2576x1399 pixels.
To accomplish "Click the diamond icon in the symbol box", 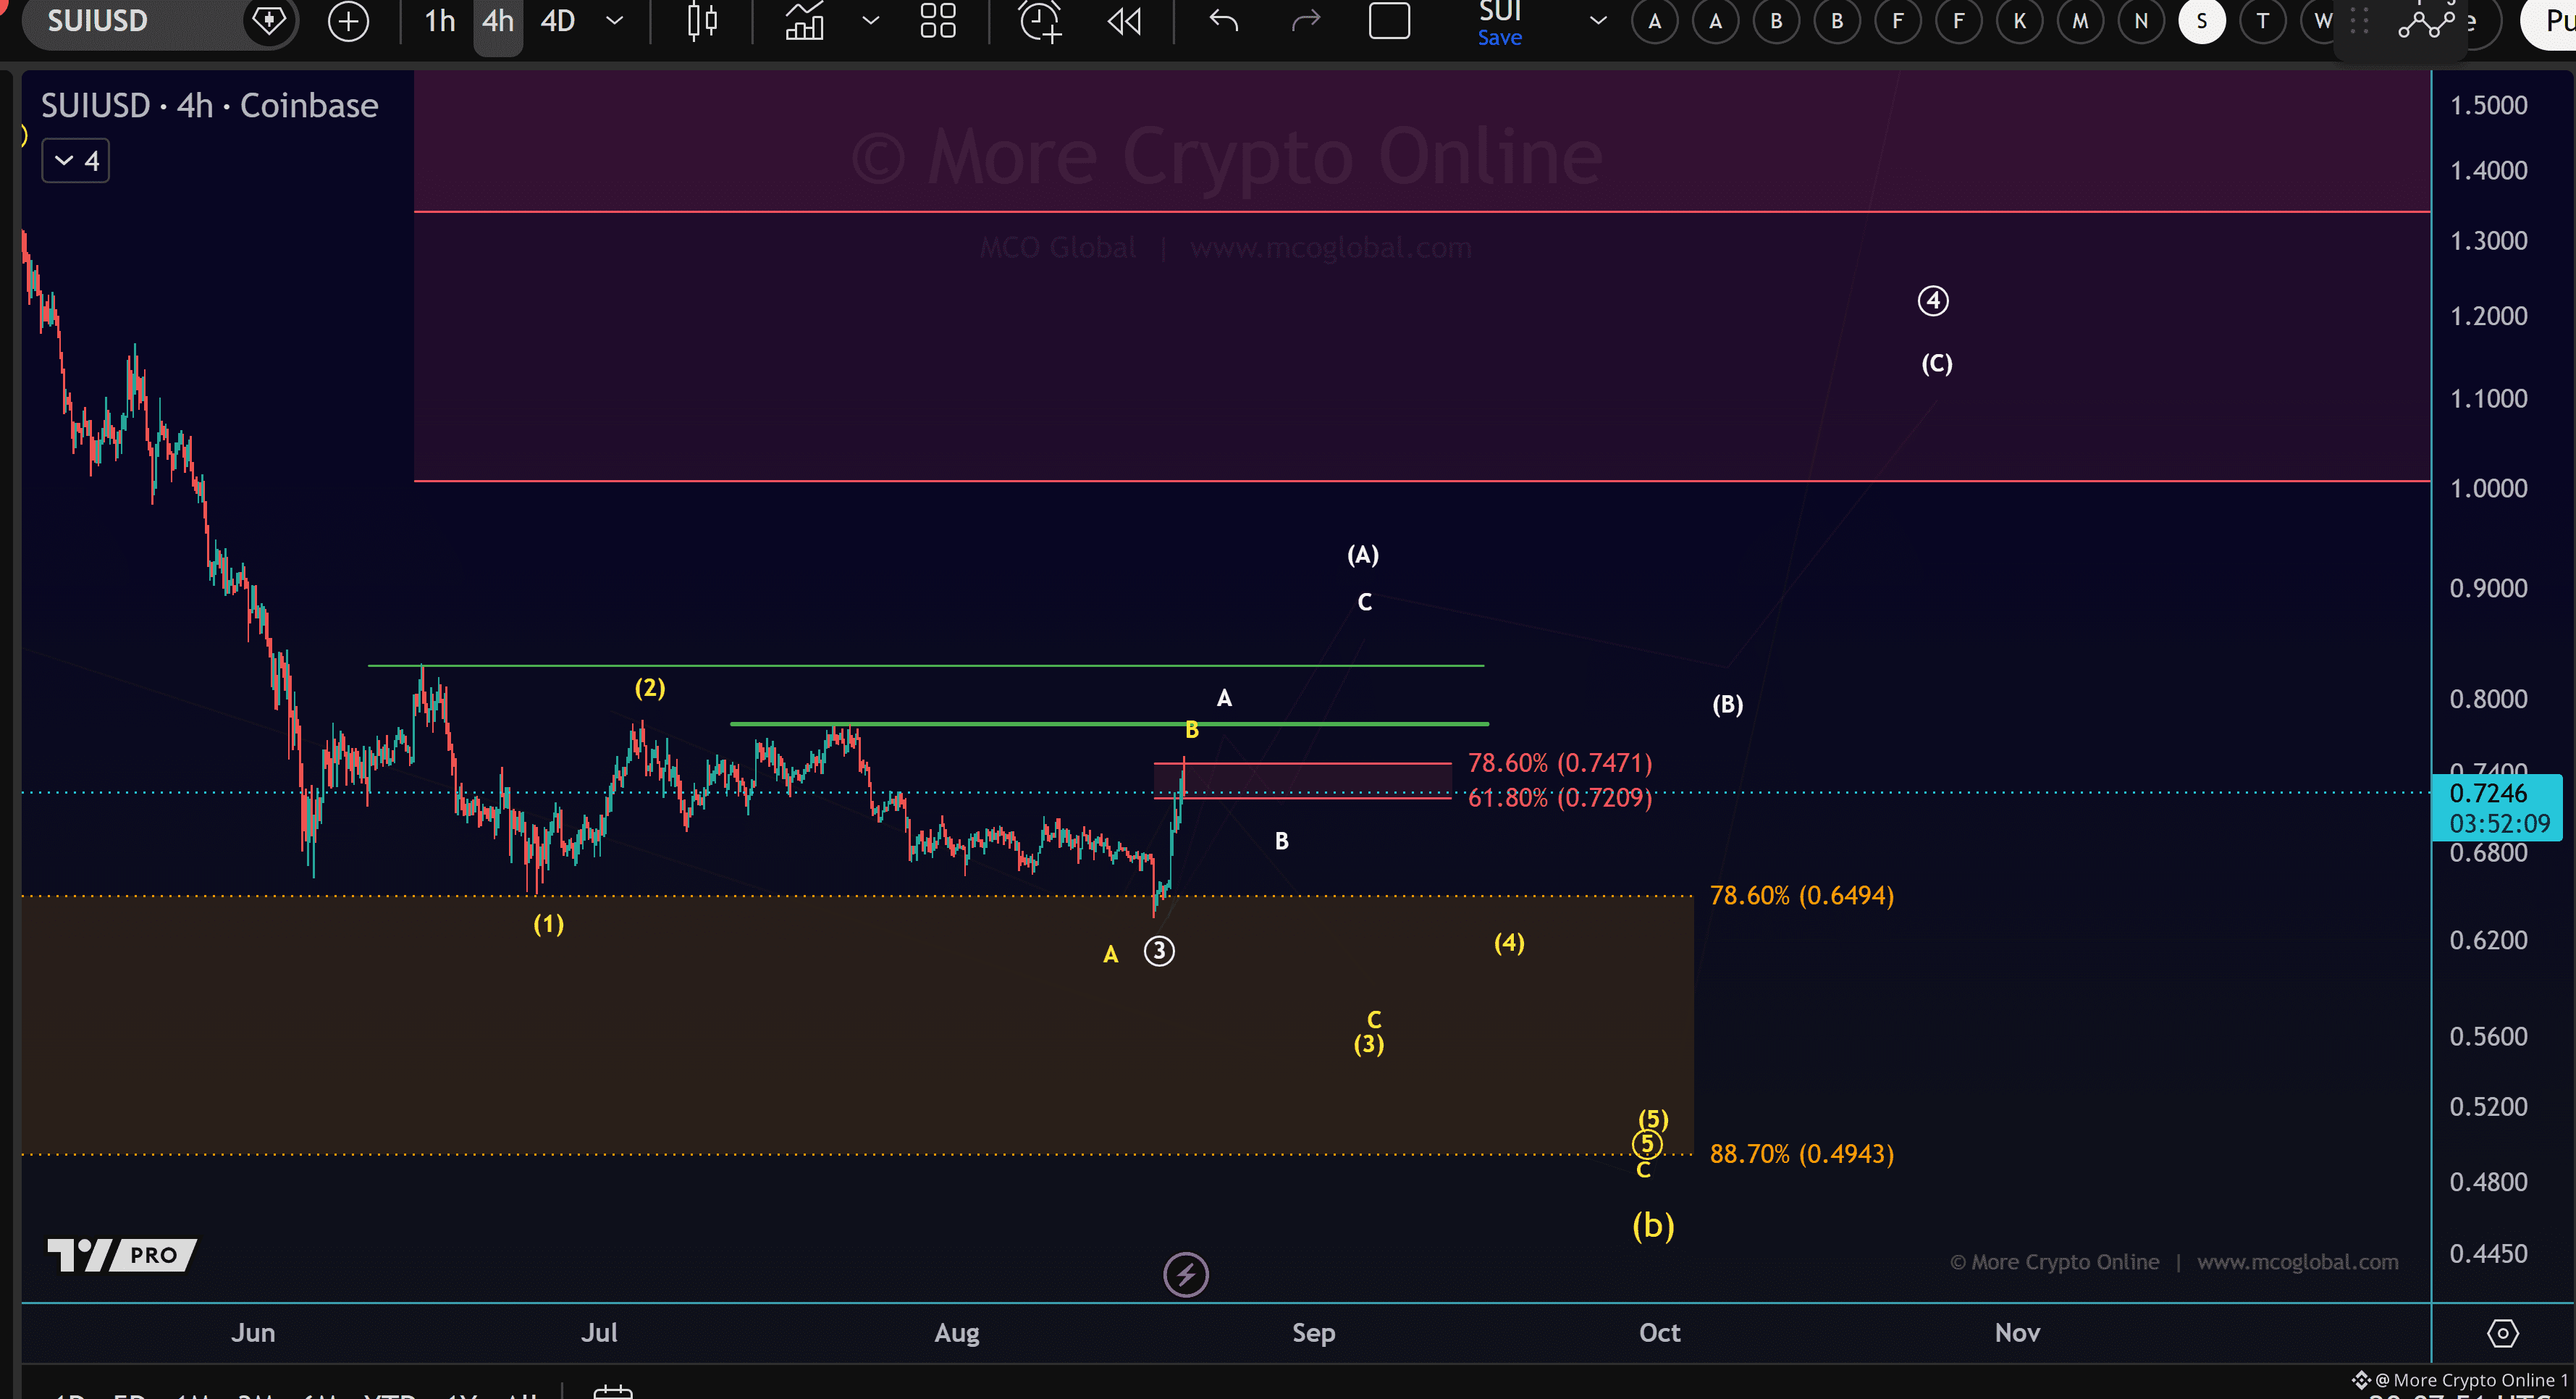I will click(x=268, y=20).
